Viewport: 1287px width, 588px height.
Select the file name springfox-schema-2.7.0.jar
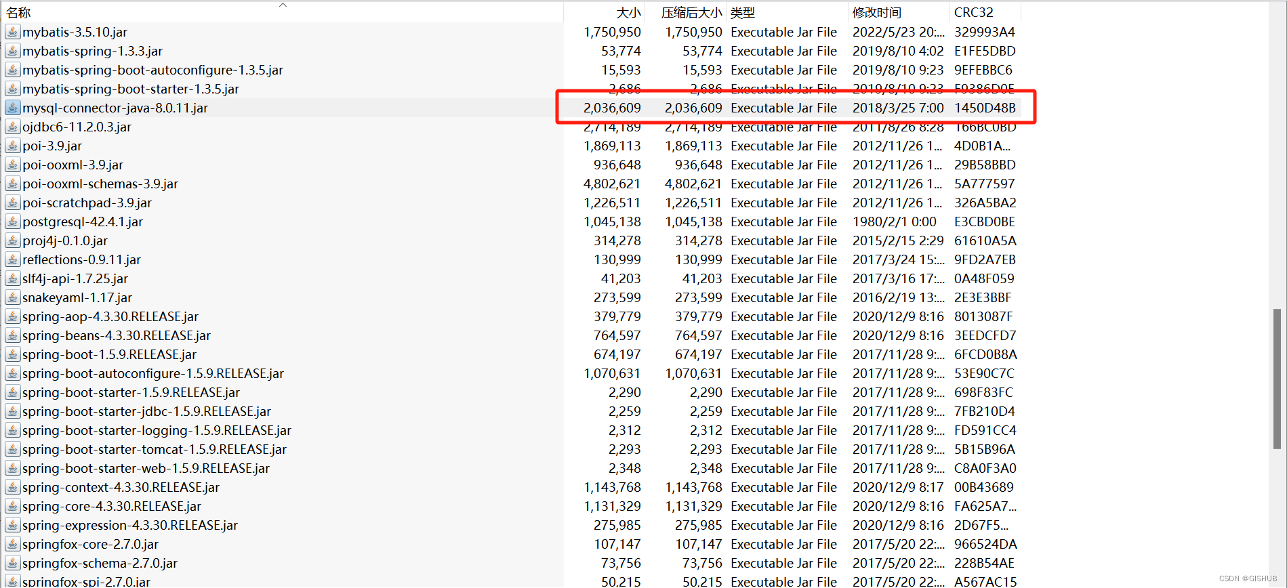coord(100,563)
